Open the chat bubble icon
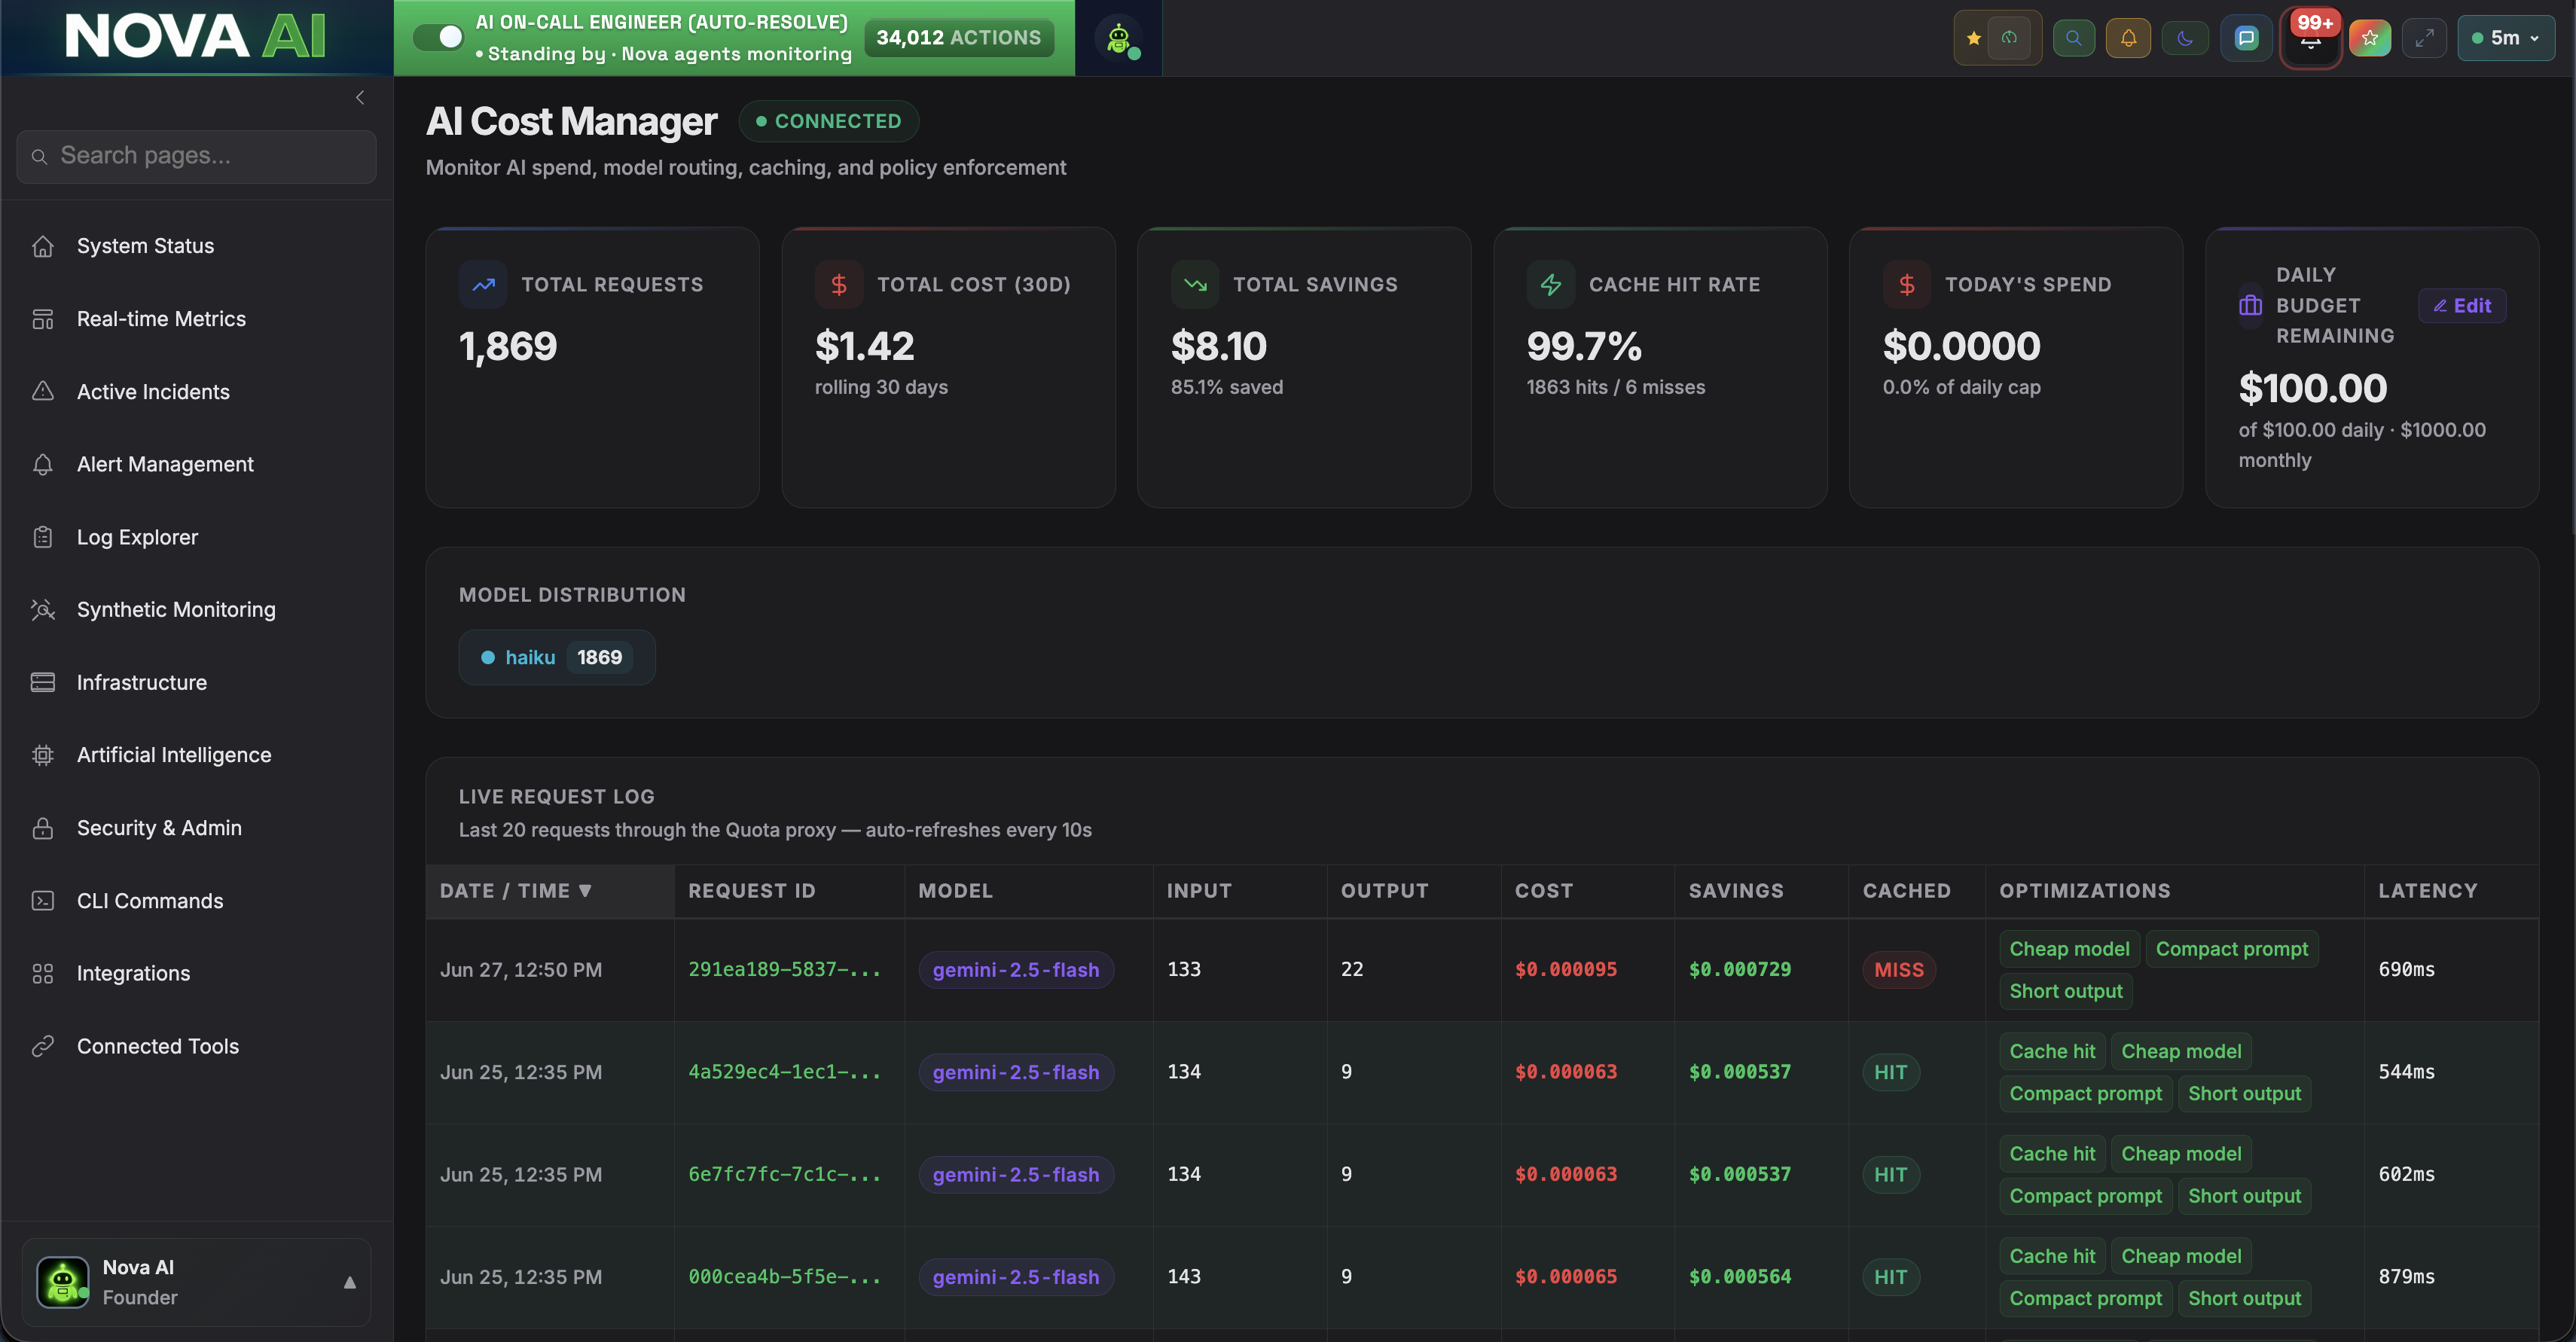Image resolution: width=2576 pixels, height=1342 pixels. click(2246, 38)
